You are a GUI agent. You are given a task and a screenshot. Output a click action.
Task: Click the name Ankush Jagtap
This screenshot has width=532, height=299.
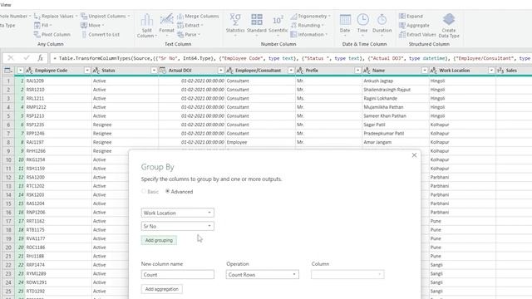pos(378,81)
